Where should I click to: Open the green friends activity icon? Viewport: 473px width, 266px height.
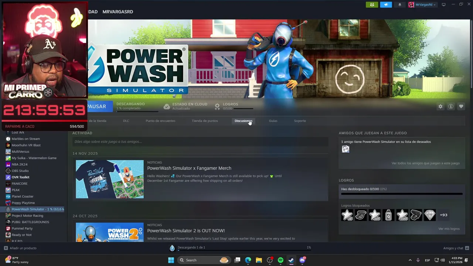[x=372, y=4]
